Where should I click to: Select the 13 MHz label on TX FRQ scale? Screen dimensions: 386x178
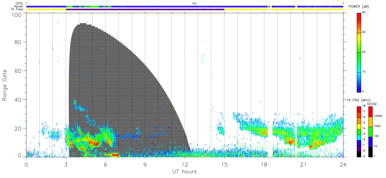coord(364,134)
